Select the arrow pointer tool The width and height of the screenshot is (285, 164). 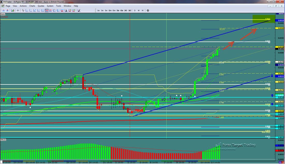click(x=23, y=11)
